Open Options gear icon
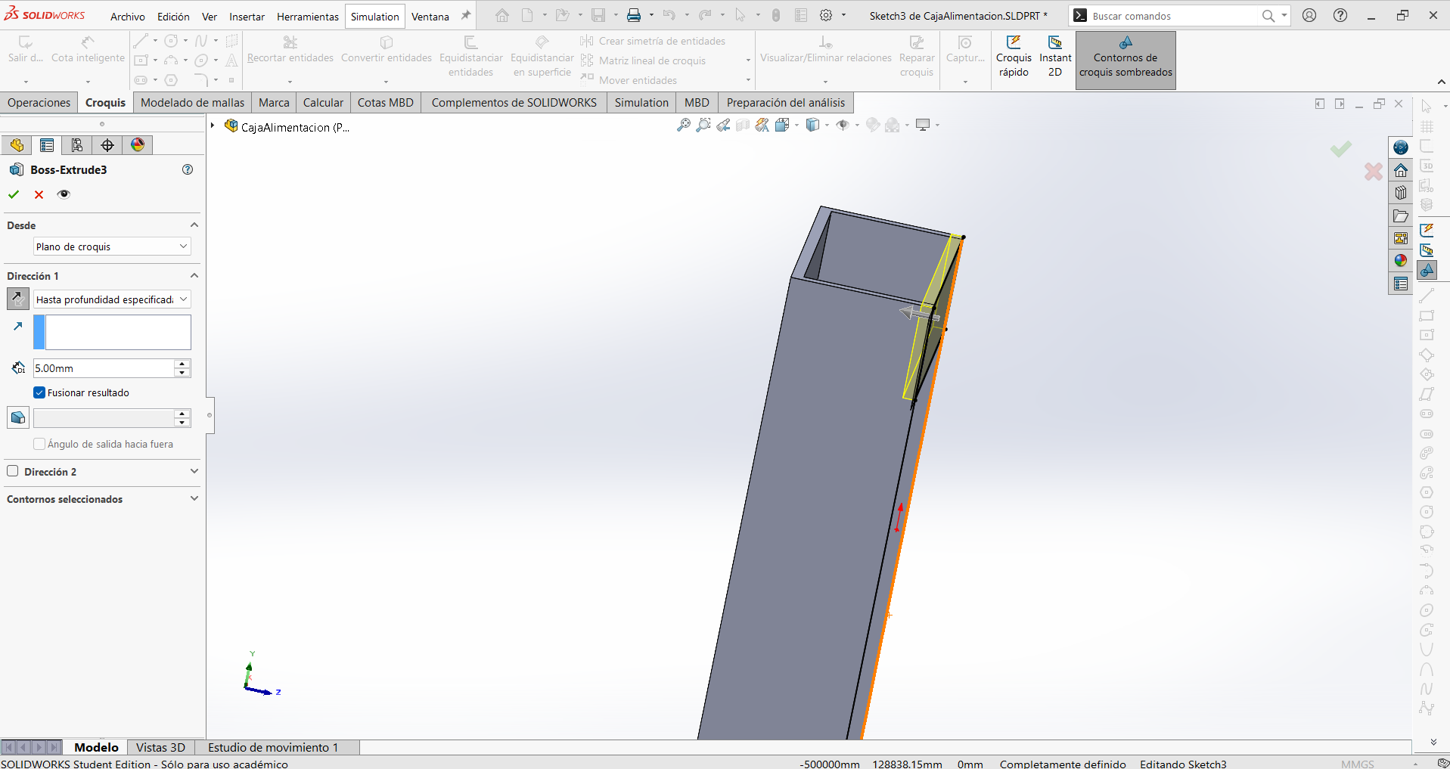 [826, 16]
